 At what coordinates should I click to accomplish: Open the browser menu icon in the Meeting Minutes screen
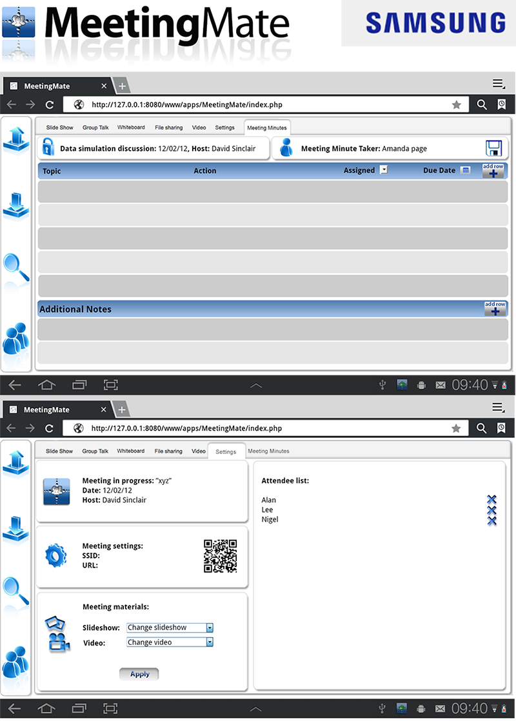pyautogui.click(x=499, y=84)
